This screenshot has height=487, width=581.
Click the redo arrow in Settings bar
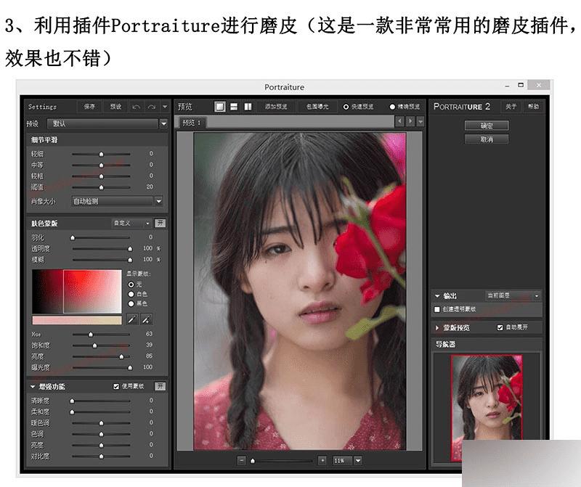152,107
